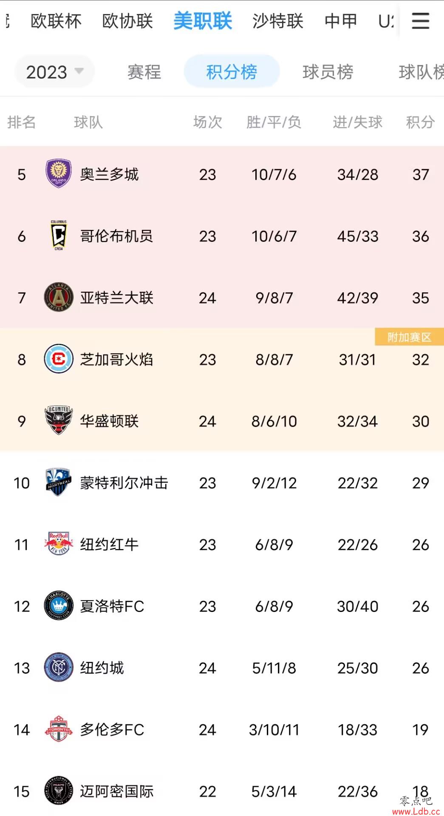444x816 pixels.
Task: Select the 球员榜 player ranking tab
Action: click(x=328, y=72)
